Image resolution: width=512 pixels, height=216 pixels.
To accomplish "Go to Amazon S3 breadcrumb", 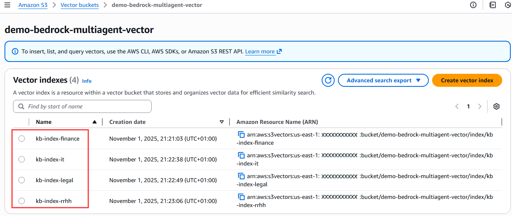I will 33,5.
